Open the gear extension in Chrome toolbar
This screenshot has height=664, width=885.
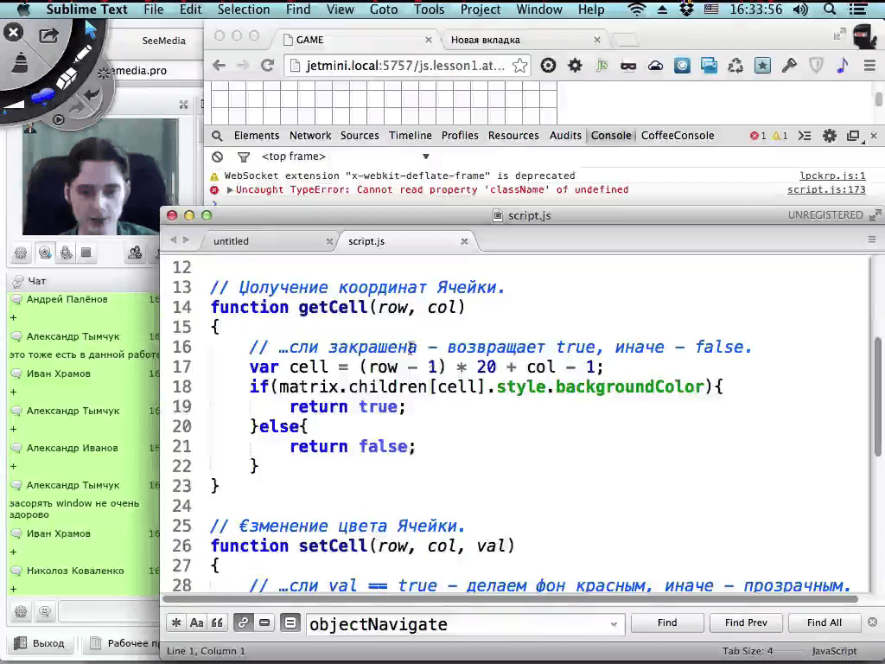coord(575,66)
